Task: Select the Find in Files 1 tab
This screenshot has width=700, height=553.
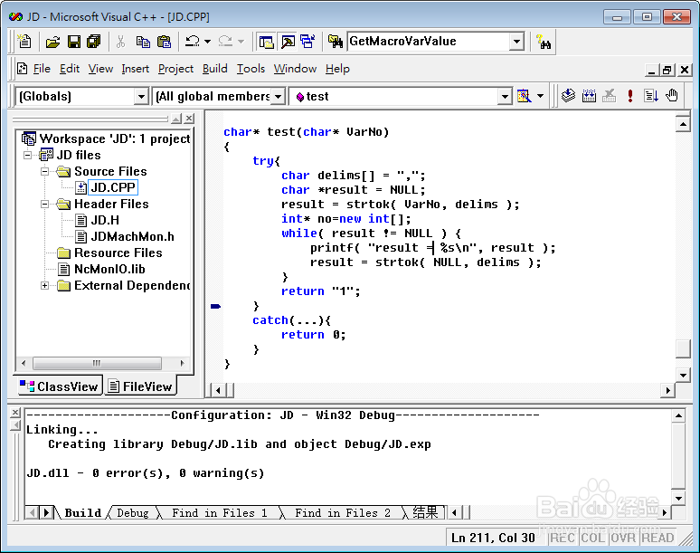Action: coord(220,513)
